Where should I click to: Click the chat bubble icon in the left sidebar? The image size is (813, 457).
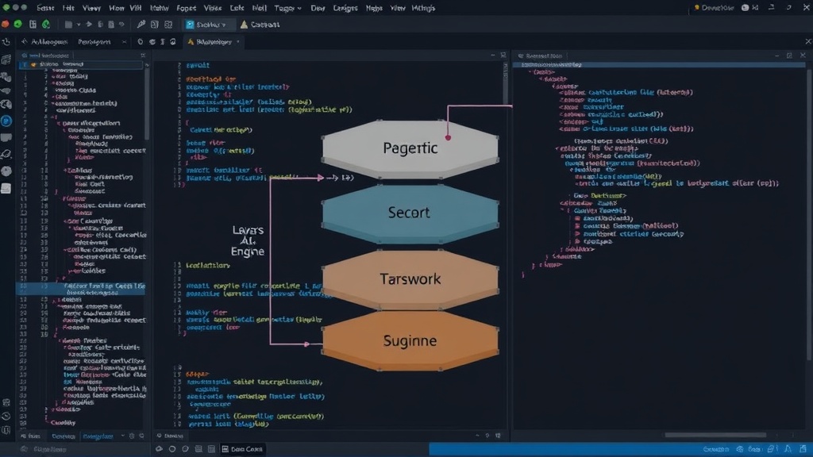pyautogui.click(x=6, y=138)
